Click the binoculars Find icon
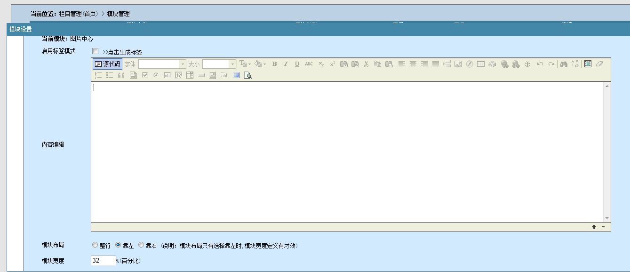The height and width of the screenshot is (272, 630). pyautogui.click(x=564, y=64)
